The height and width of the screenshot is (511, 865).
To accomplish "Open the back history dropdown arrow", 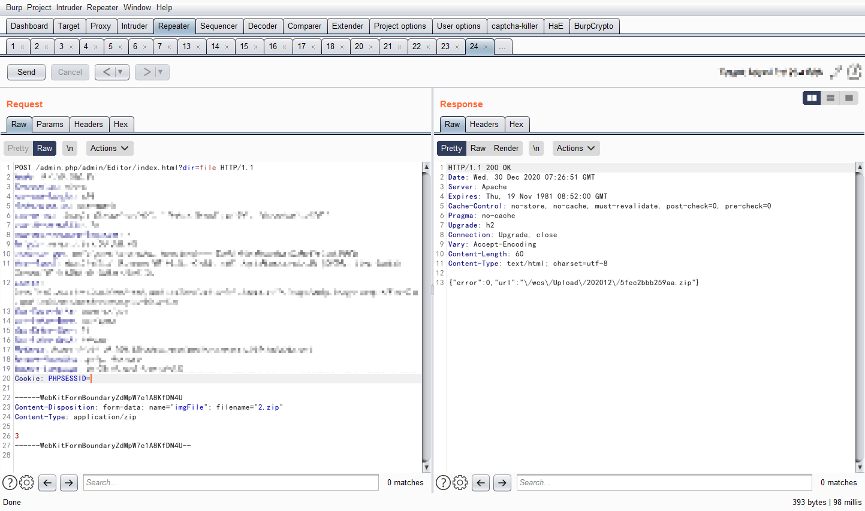I will (x=120, y=72).
